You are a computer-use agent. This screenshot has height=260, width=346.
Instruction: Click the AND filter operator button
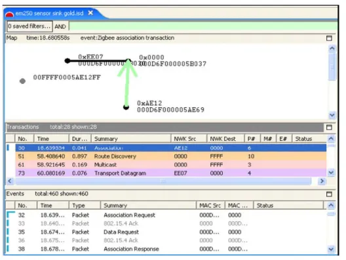point(60,26)
